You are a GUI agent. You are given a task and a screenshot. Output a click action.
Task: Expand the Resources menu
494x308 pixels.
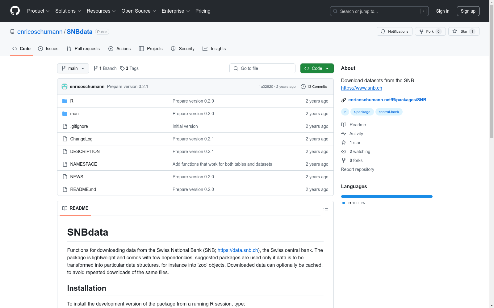[x=101, y=11]
